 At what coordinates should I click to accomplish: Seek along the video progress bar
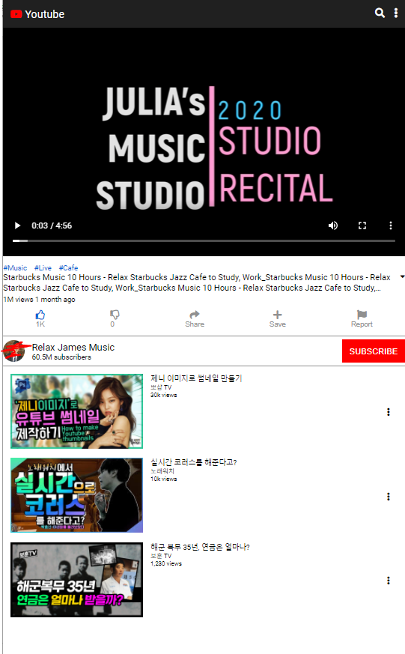point(204,240)
